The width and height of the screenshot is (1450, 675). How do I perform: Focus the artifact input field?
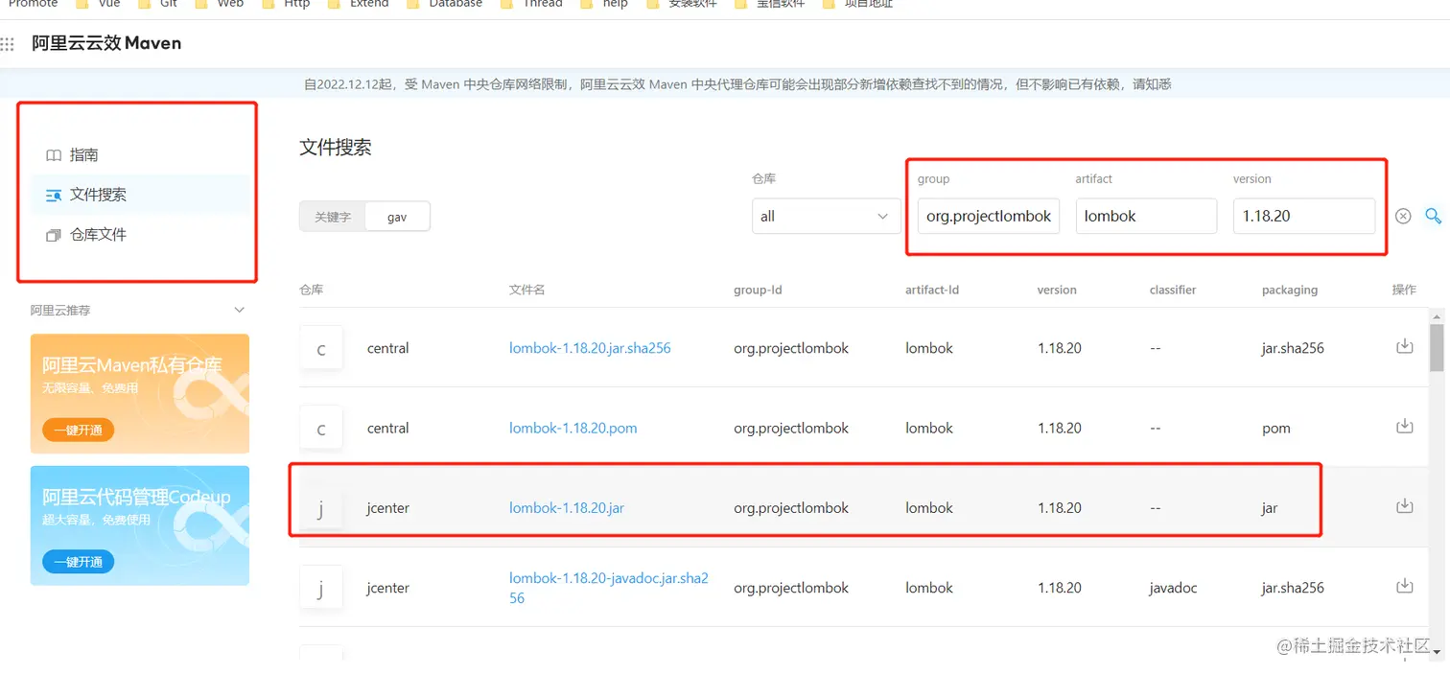(1146, 216)
